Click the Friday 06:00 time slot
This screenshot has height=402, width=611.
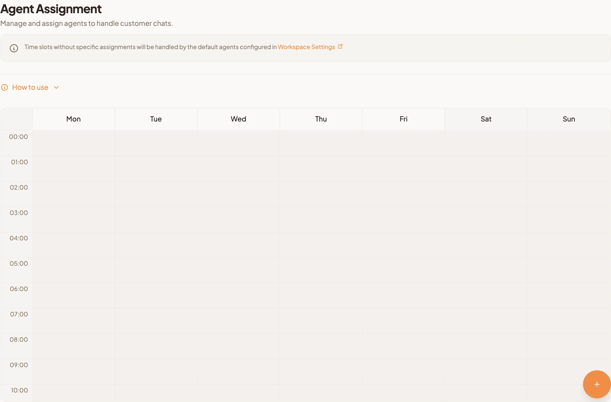coord(403,296)
